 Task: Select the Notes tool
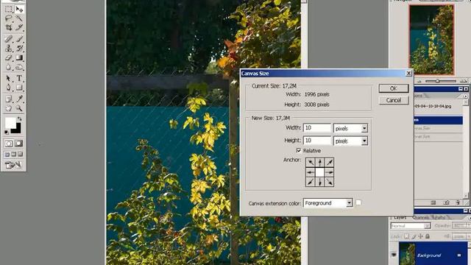[x=9, y=99]
